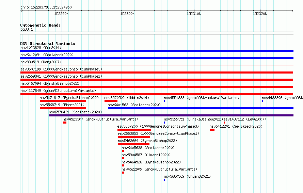Click the red mark under esv1437112
The width and height of the screenshot is (303, 193).
point(224,123)
